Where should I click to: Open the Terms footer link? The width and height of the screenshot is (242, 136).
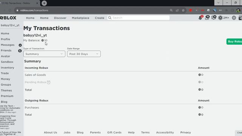(145, 133)
